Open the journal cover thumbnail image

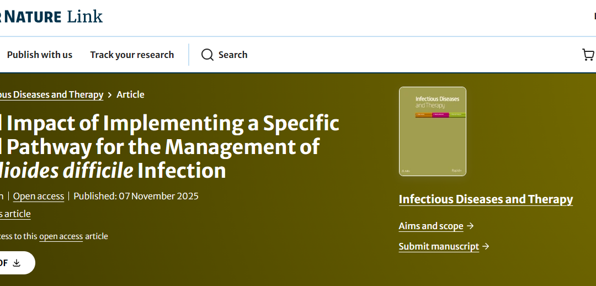tap(432, 131)
